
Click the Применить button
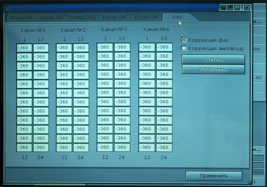(x=214, y=176)
